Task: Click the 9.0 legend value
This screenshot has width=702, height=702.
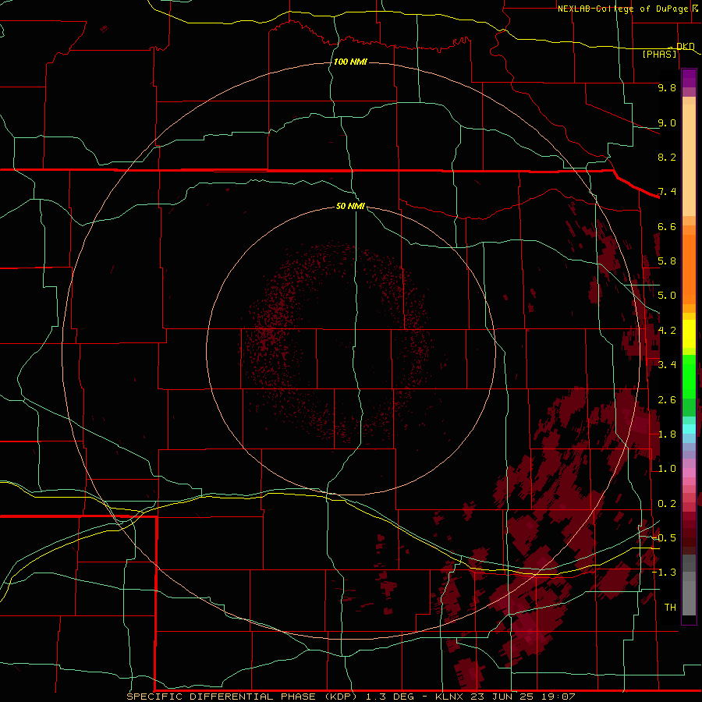Action: pyautogui.click(x=667, y=122)
